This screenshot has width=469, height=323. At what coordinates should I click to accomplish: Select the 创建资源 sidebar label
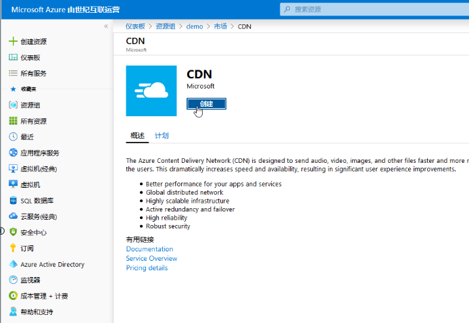point(34,42)
